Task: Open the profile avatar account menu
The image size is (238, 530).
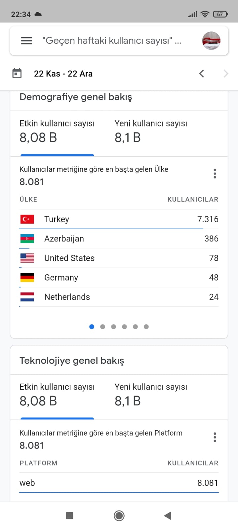Action: pos(211,41)
